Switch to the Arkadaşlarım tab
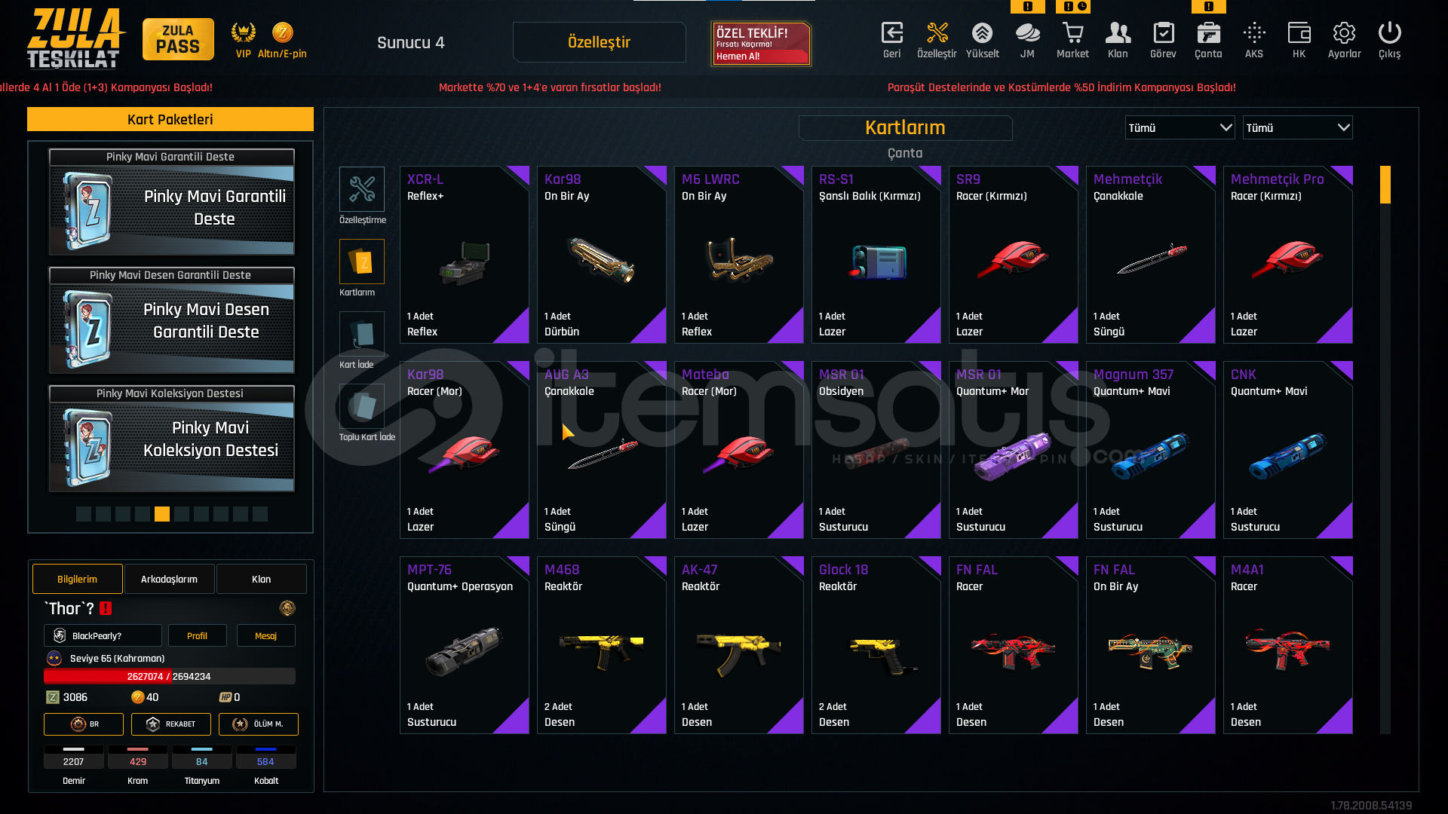1448x814 pixels. point(169,579)
